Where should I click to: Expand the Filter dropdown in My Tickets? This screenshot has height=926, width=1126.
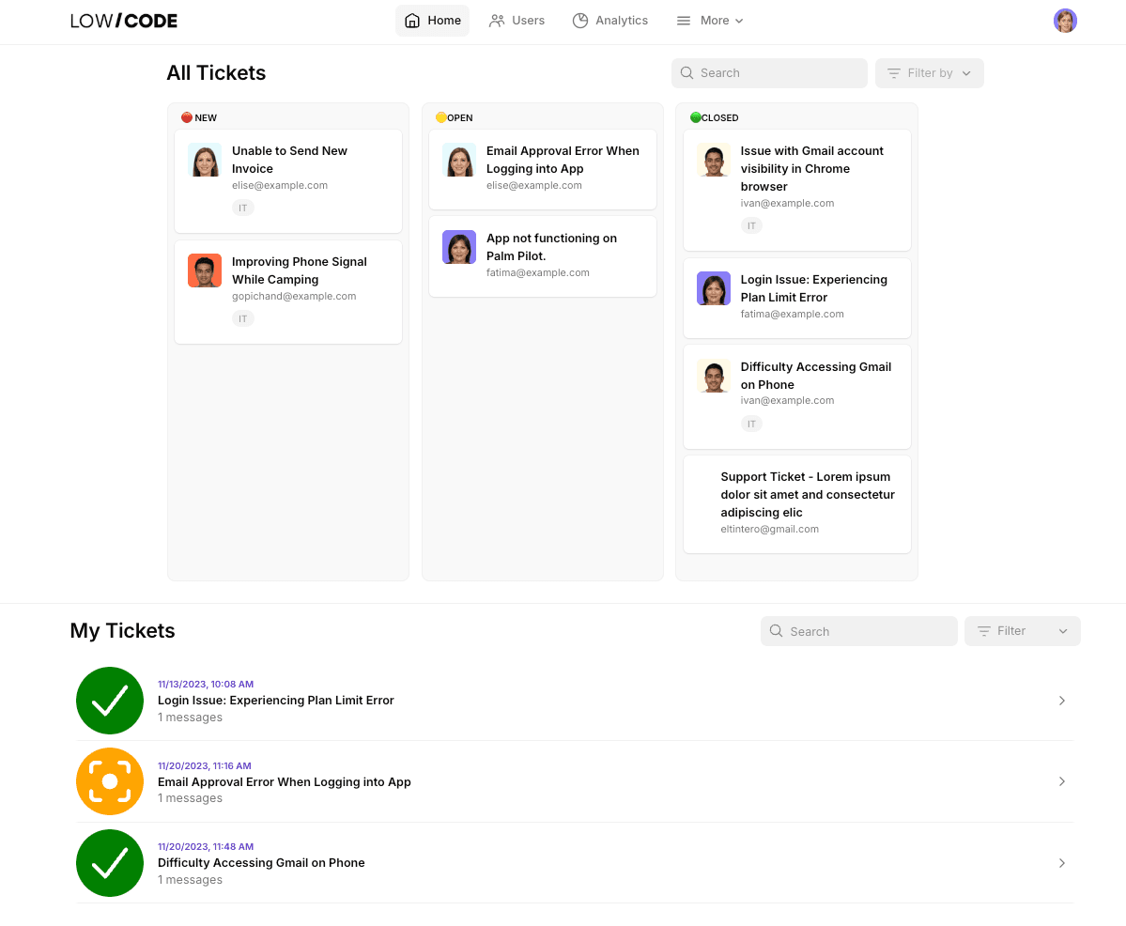pos(1022,631)
